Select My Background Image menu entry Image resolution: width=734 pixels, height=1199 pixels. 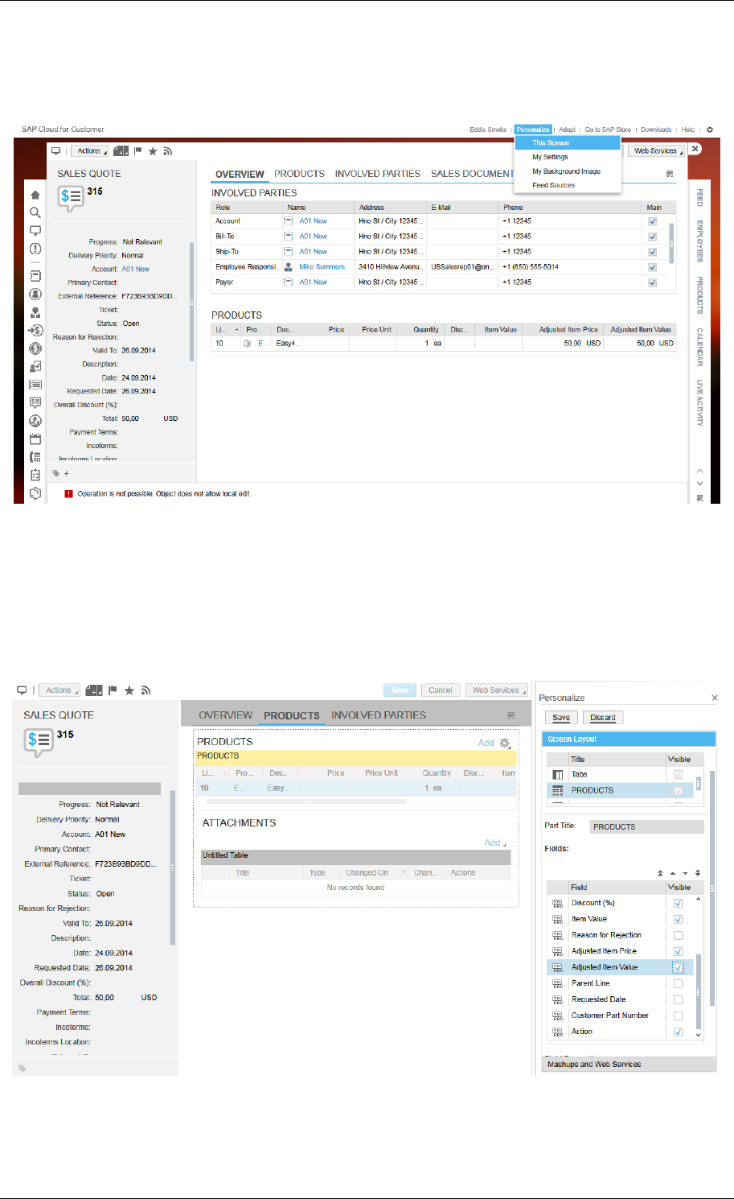tap(566, 171)
